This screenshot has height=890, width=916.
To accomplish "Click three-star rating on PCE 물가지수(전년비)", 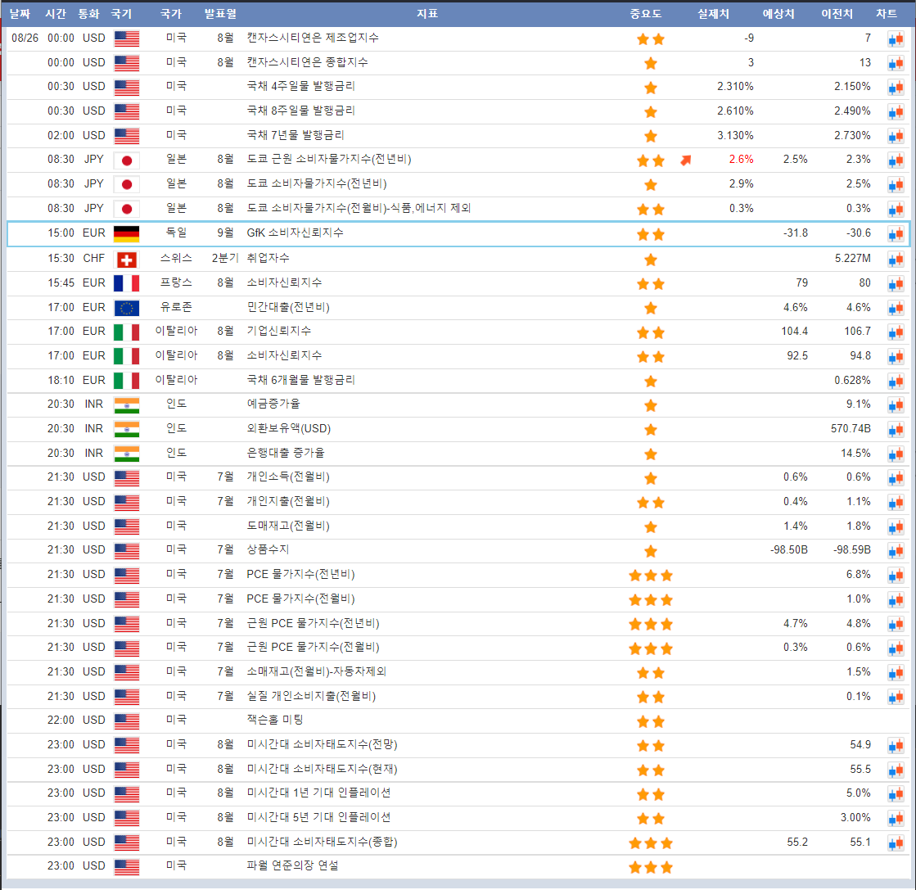I will coord(651,576).
